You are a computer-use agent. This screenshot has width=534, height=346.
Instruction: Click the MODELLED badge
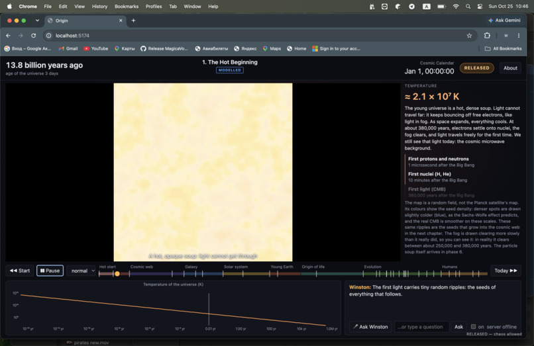pyautogui.click(x=229, y=70)
